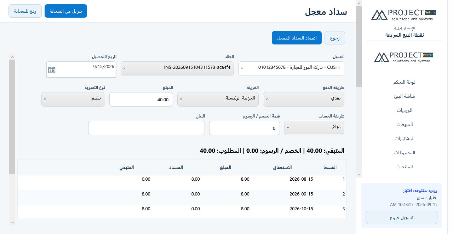This screenshot has width=453, height=247.
Task: Click the القسط column header
Action: 330,167
